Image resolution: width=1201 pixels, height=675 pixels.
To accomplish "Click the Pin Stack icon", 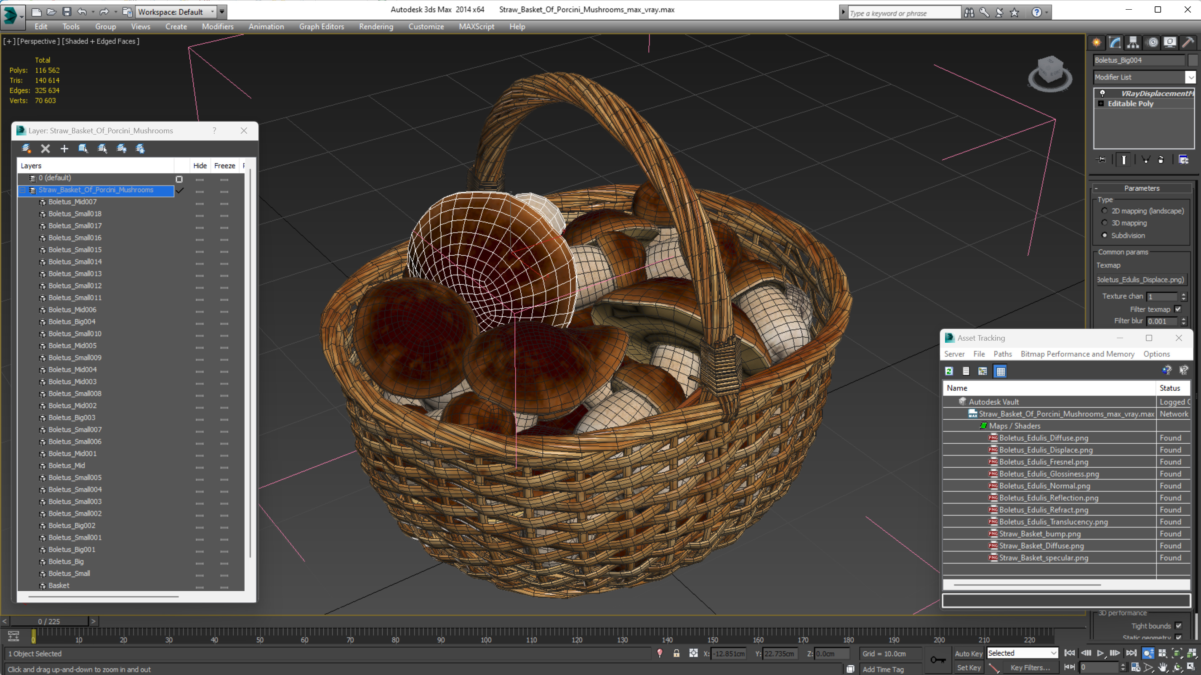I will [1101, 160].
